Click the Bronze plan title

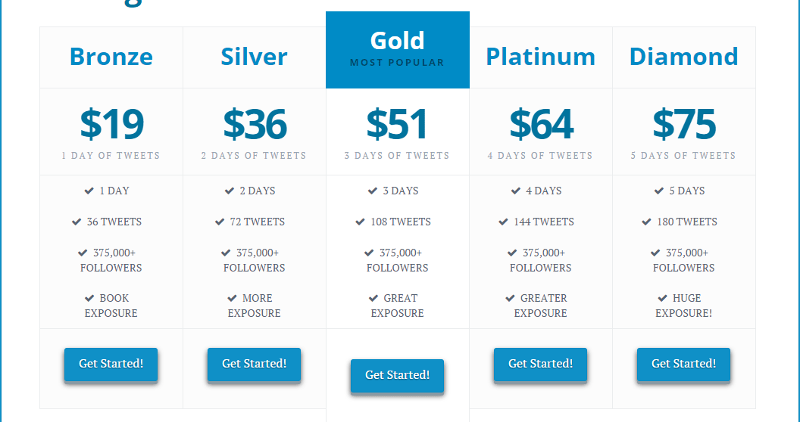point(111,57)
